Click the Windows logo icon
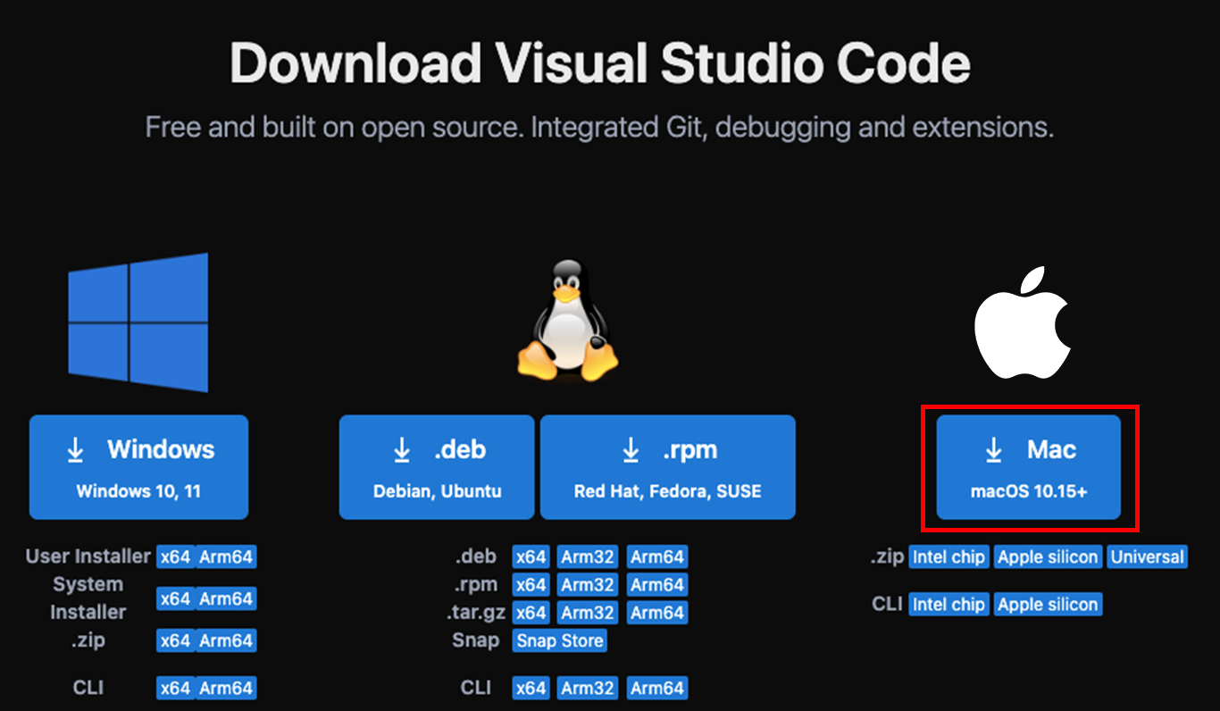The image size is (1220, 711). [138, 322]
